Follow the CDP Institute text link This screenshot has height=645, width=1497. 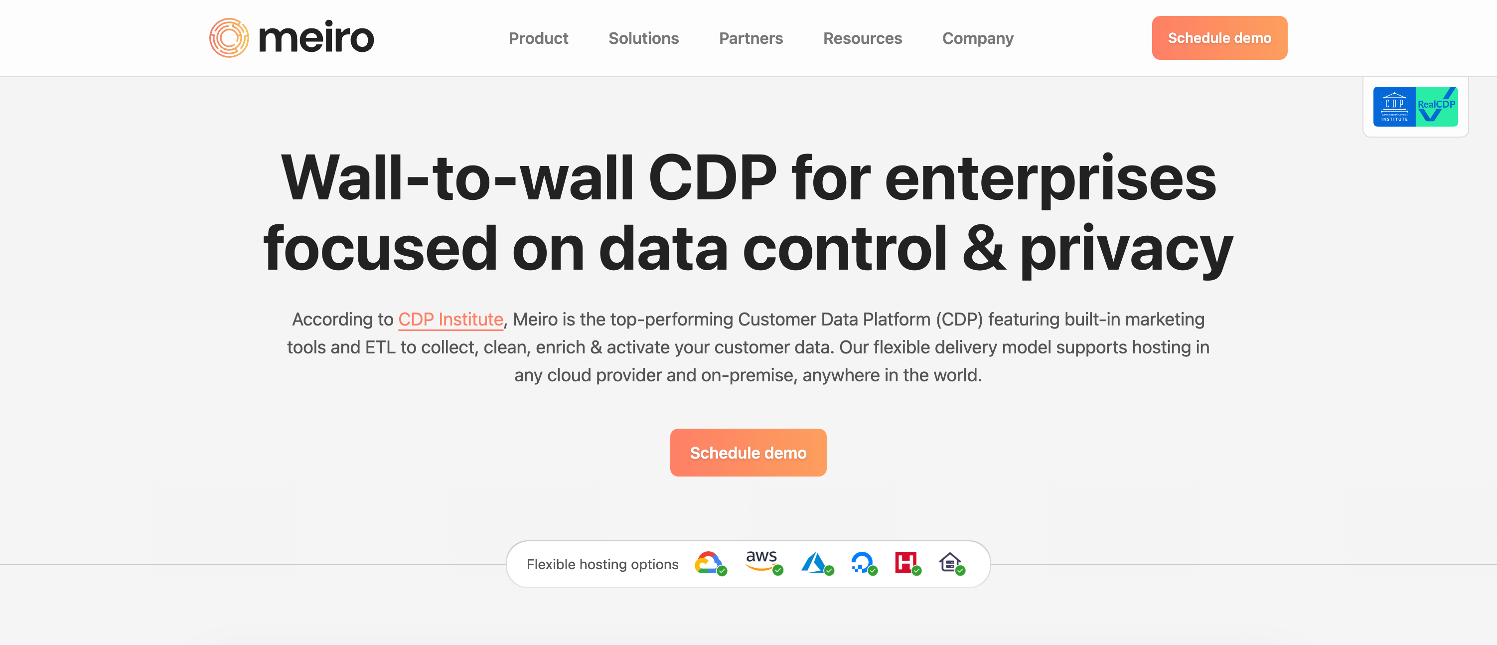(x=450, y=319)
